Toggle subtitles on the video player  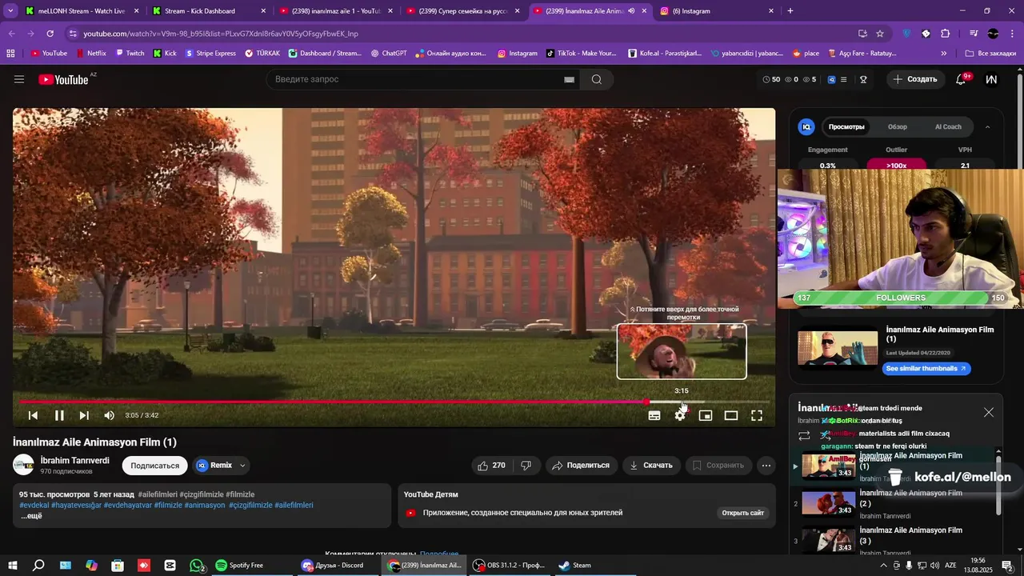pyautogui.click(x=654, y=415)
